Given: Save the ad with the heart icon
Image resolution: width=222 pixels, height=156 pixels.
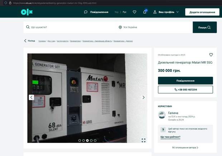Looking at the screenshot, I should pos(211,55).
